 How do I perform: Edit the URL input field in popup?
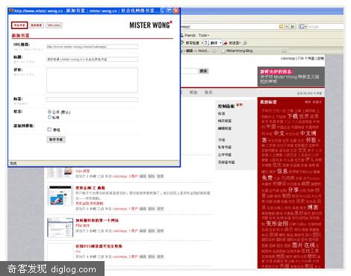point(92,46)
